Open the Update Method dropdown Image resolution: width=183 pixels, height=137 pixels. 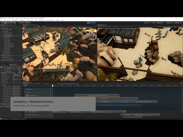coord(17,76)
